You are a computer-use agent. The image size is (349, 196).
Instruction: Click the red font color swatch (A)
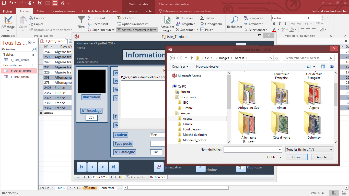pyautogui.click(x=274, y=30)
